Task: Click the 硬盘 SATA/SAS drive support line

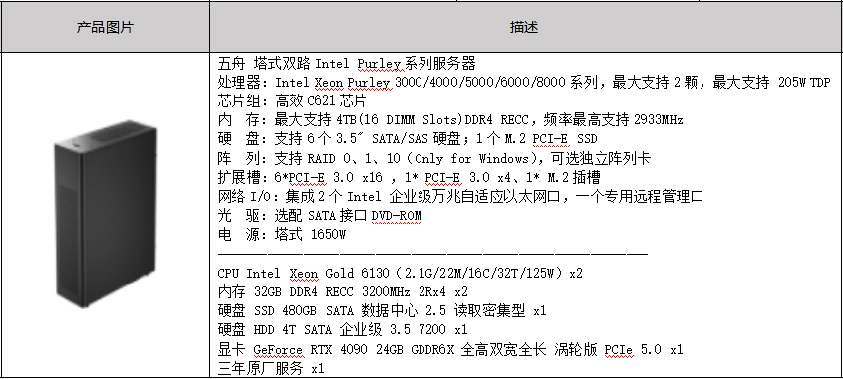Action: click(408, 139)
